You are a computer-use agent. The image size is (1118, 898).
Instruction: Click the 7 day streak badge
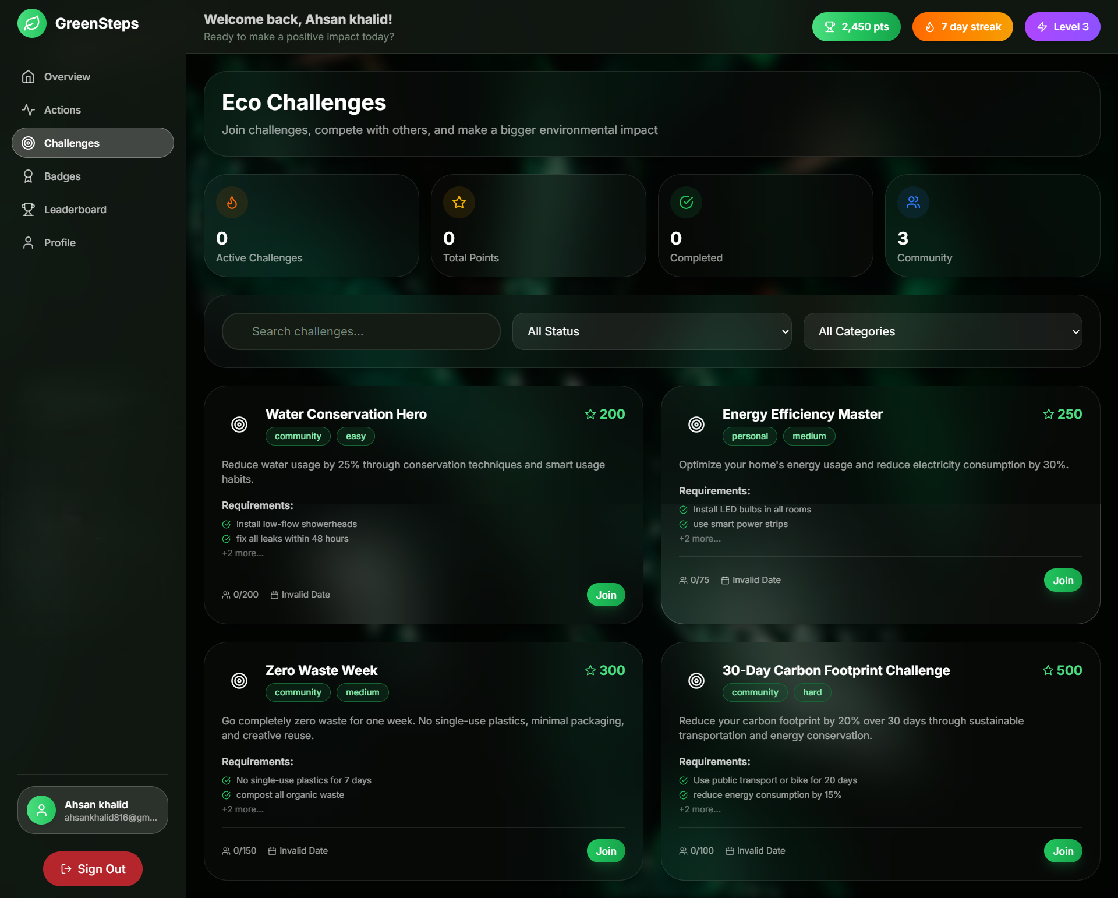[962, 27]
